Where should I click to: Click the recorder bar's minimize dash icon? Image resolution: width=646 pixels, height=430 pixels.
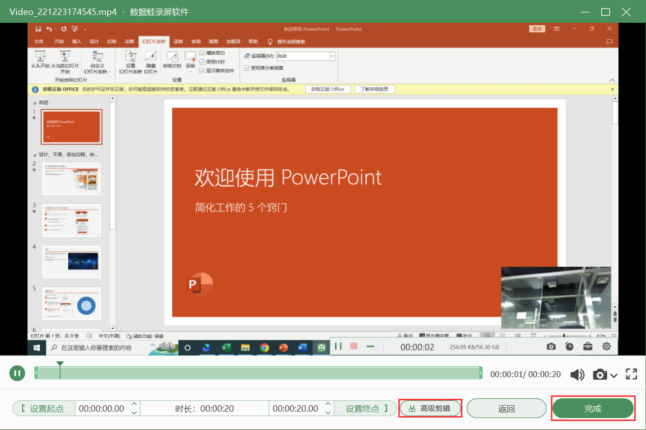pyautogui.click(x=369, y=346)
